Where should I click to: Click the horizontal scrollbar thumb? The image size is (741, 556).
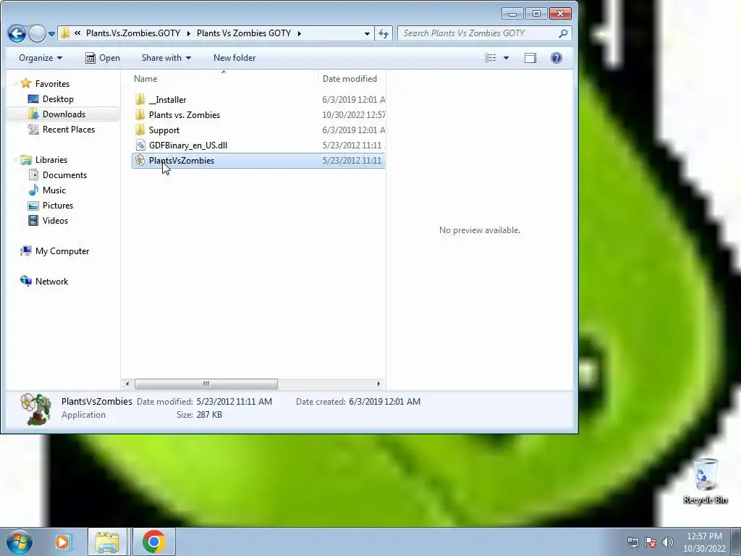206,384
